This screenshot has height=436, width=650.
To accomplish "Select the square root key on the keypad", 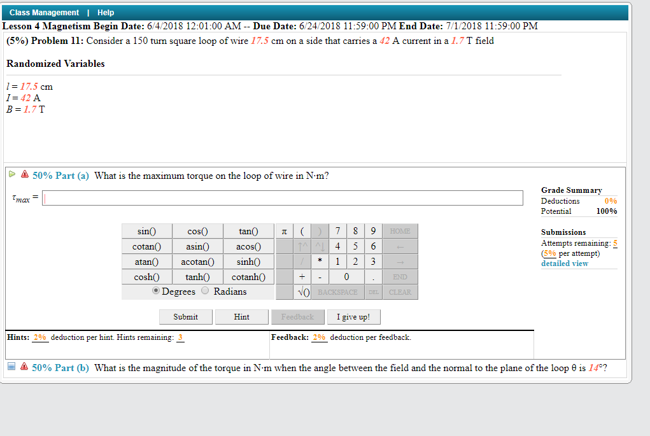I will (302, 292).
